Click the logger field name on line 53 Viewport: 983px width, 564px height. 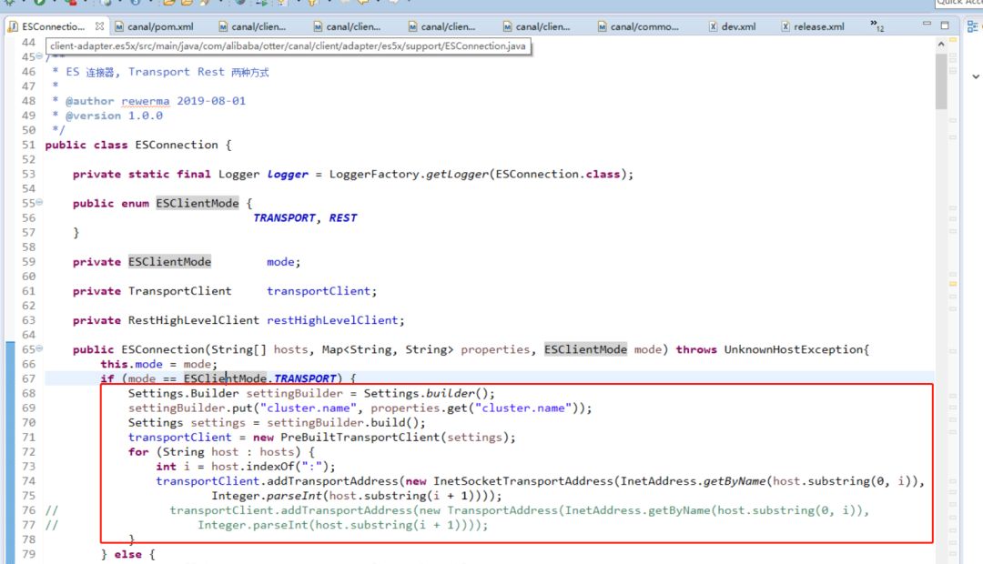[288, 175]
